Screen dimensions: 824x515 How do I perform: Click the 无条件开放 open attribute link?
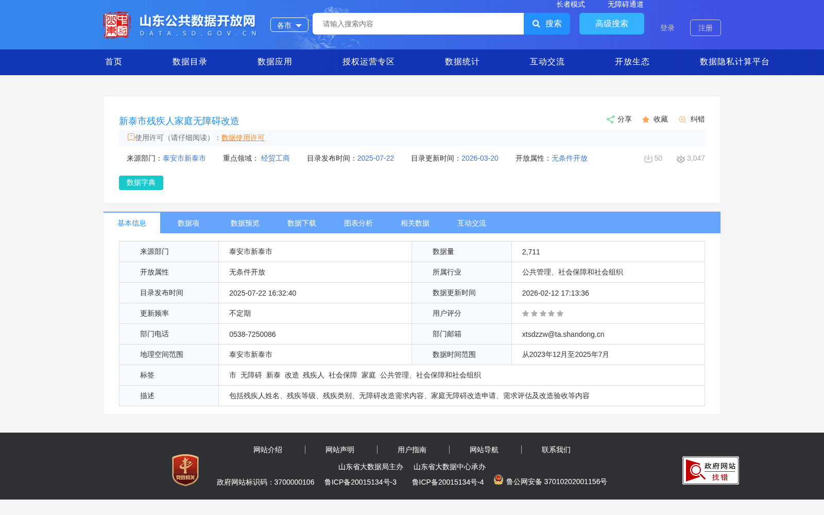point(570,158)
